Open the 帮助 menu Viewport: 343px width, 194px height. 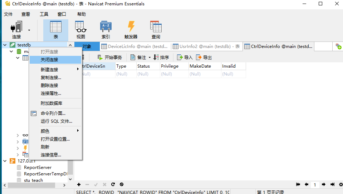point(82,14)
